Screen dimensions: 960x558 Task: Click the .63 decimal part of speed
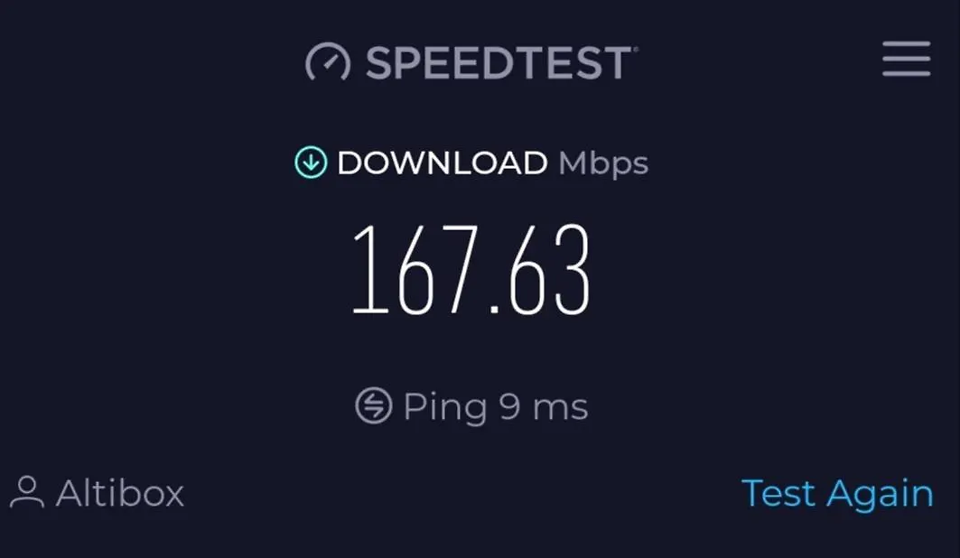tap(540, 269)
